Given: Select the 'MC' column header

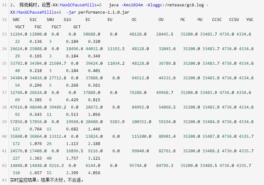Looking at the screenshot, I should [x=183, y=20].
